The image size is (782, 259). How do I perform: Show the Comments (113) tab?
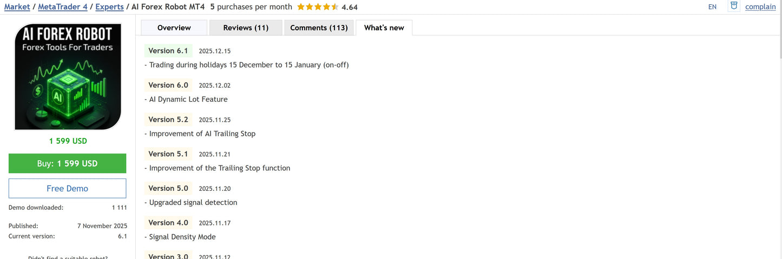click(x=319, y=28)
